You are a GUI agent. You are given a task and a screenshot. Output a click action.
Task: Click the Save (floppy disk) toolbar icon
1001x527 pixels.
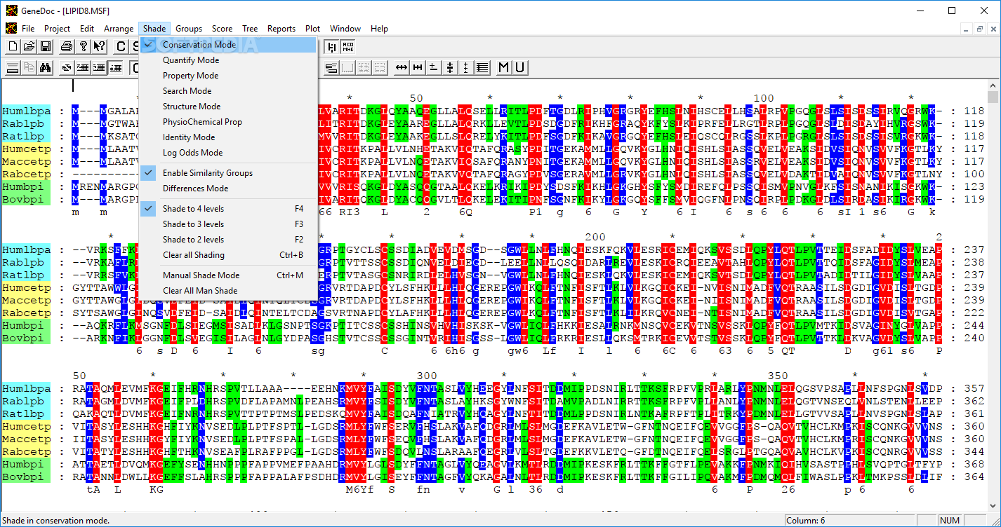coord(45,47)
